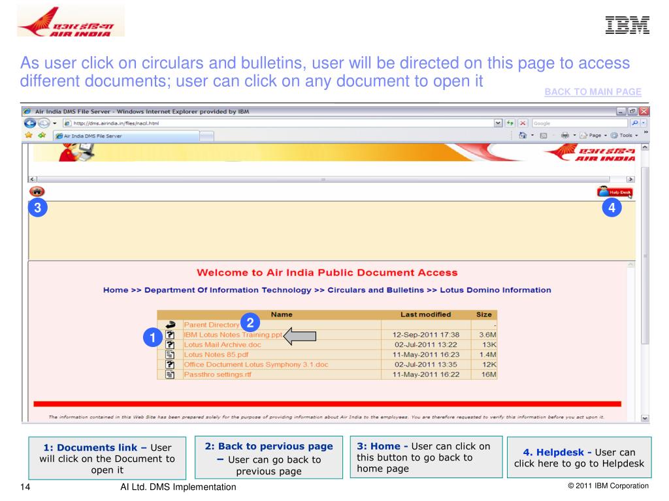Click the Home breadcrumb link
Viewport: 669px width, 501px height.
coord(116,290)
